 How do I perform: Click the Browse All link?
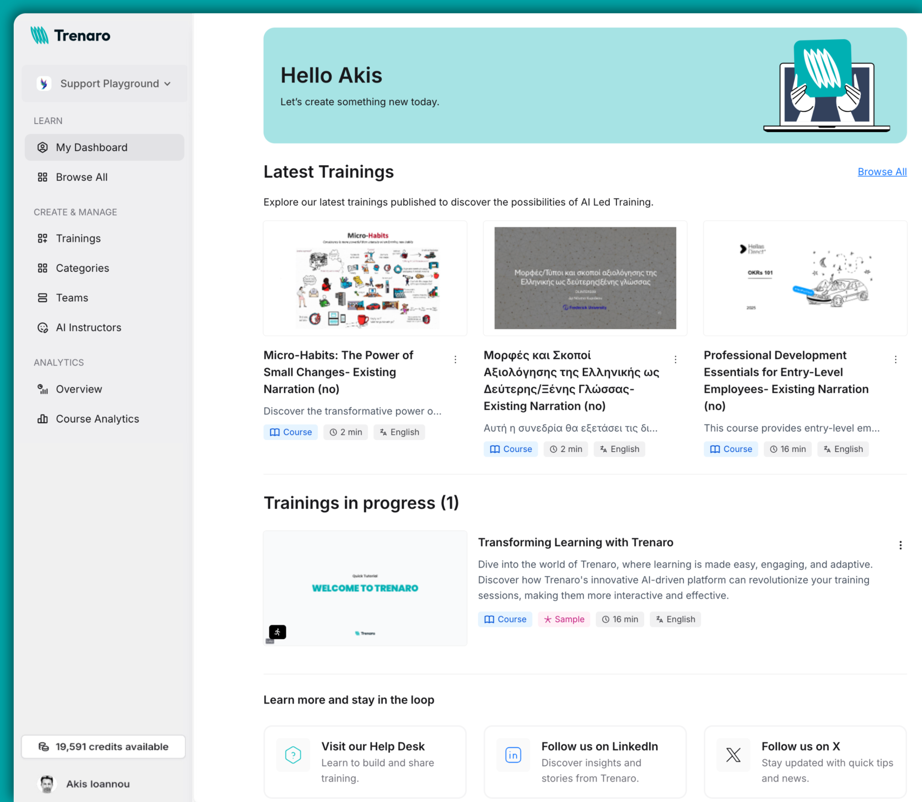pyautogui.click(x=882, y=172)
